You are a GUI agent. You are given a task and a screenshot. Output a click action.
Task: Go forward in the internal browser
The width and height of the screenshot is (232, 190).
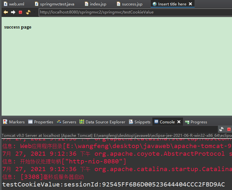tap(13, 12)
